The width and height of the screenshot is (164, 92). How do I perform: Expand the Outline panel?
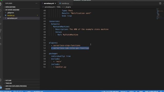point(8,80)
